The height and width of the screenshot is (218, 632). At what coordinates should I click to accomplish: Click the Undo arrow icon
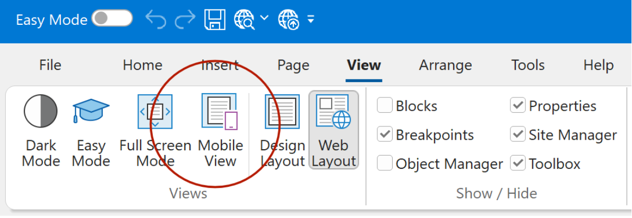(155, 20)
